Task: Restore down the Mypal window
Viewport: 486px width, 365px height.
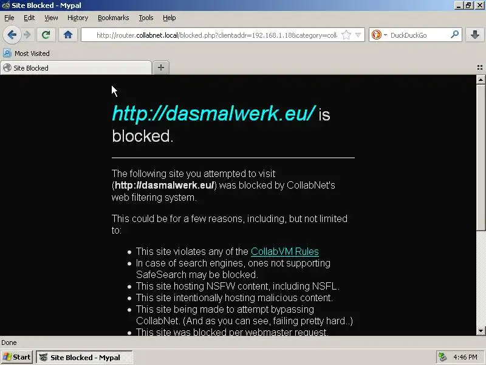Action: pyautogui.click(x=468, y=5)
